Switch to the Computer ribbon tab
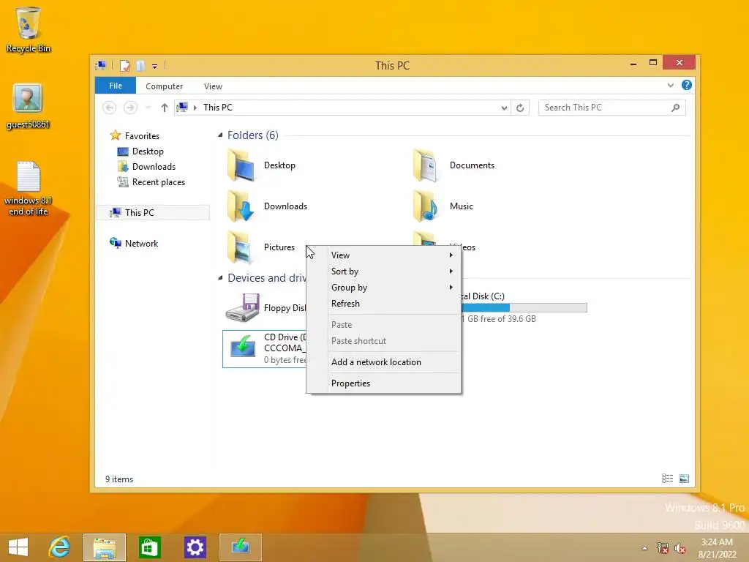 point(164,86)
